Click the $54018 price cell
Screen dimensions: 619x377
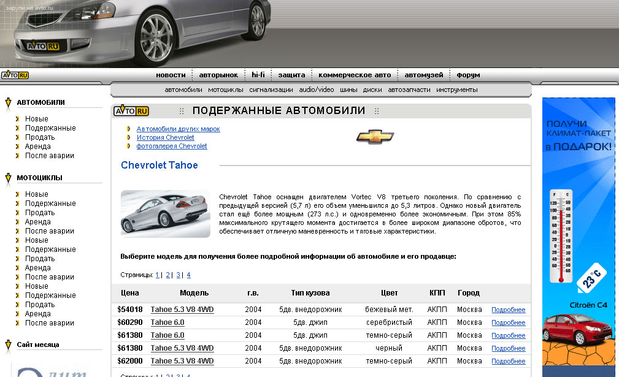[130, 310]
